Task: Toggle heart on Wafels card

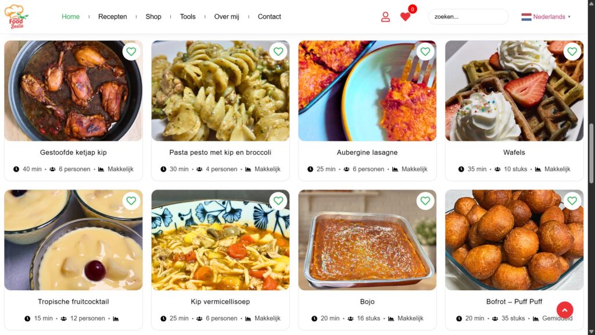Action: pos(572,52)
